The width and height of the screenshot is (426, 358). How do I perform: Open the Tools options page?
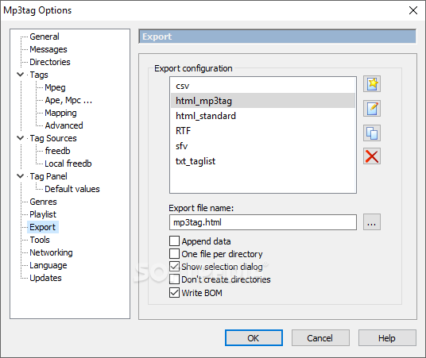(40, 240)
